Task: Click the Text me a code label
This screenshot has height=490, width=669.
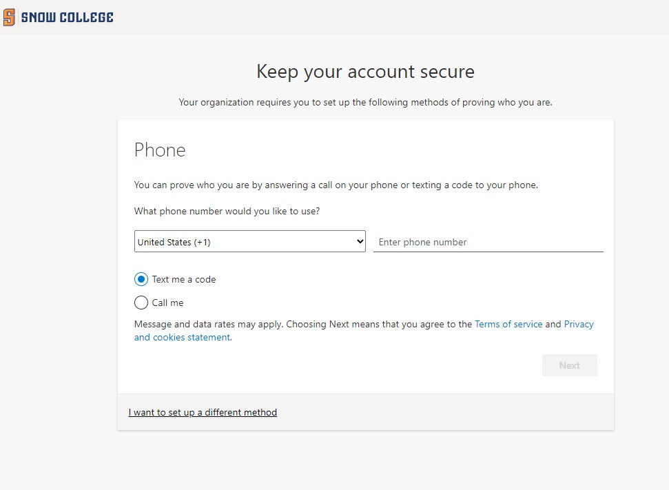Action: point(184,279)
